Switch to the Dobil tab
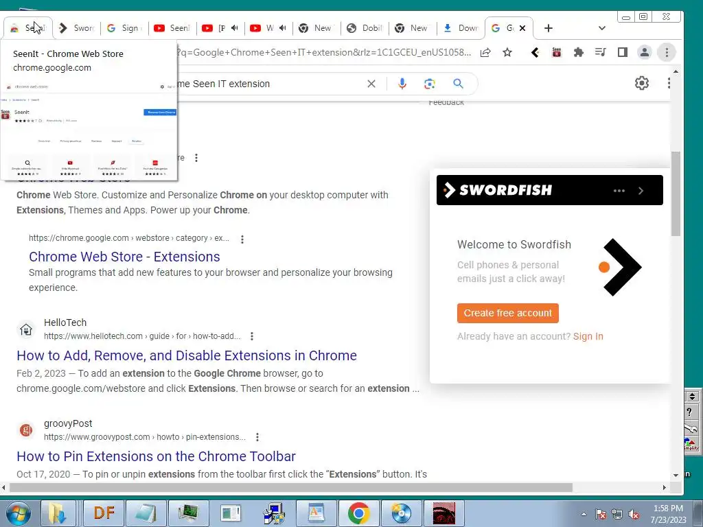The height and width of the screenshot is (527, 703). click(x=365, y=28)
